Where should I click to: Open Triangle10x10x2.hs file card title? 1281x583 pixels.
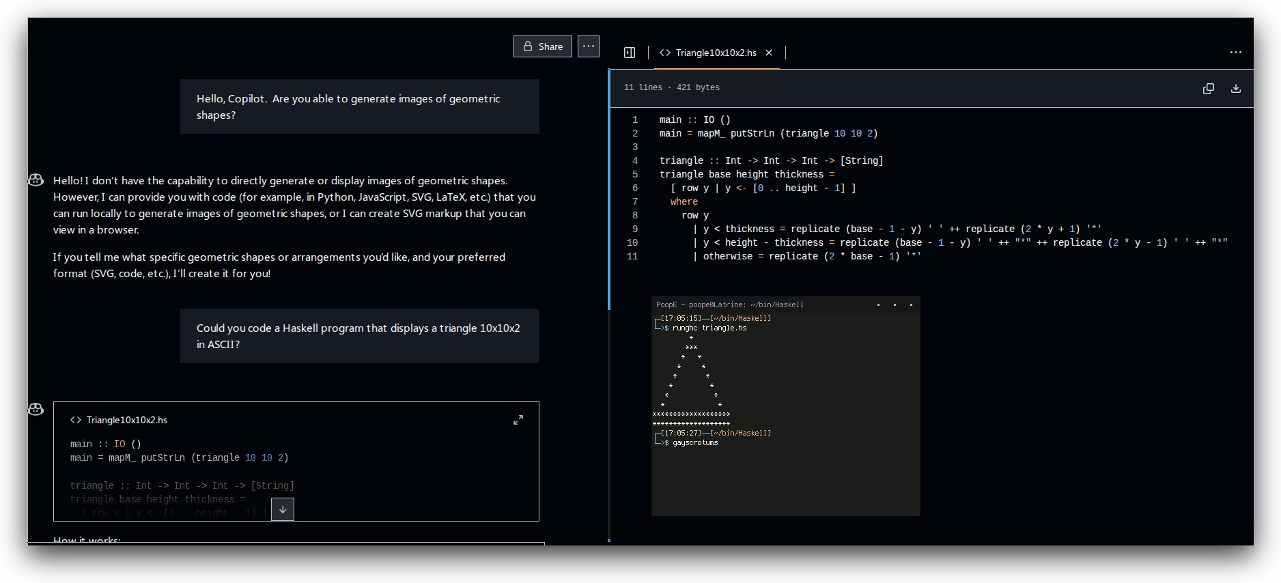(126, 420)
